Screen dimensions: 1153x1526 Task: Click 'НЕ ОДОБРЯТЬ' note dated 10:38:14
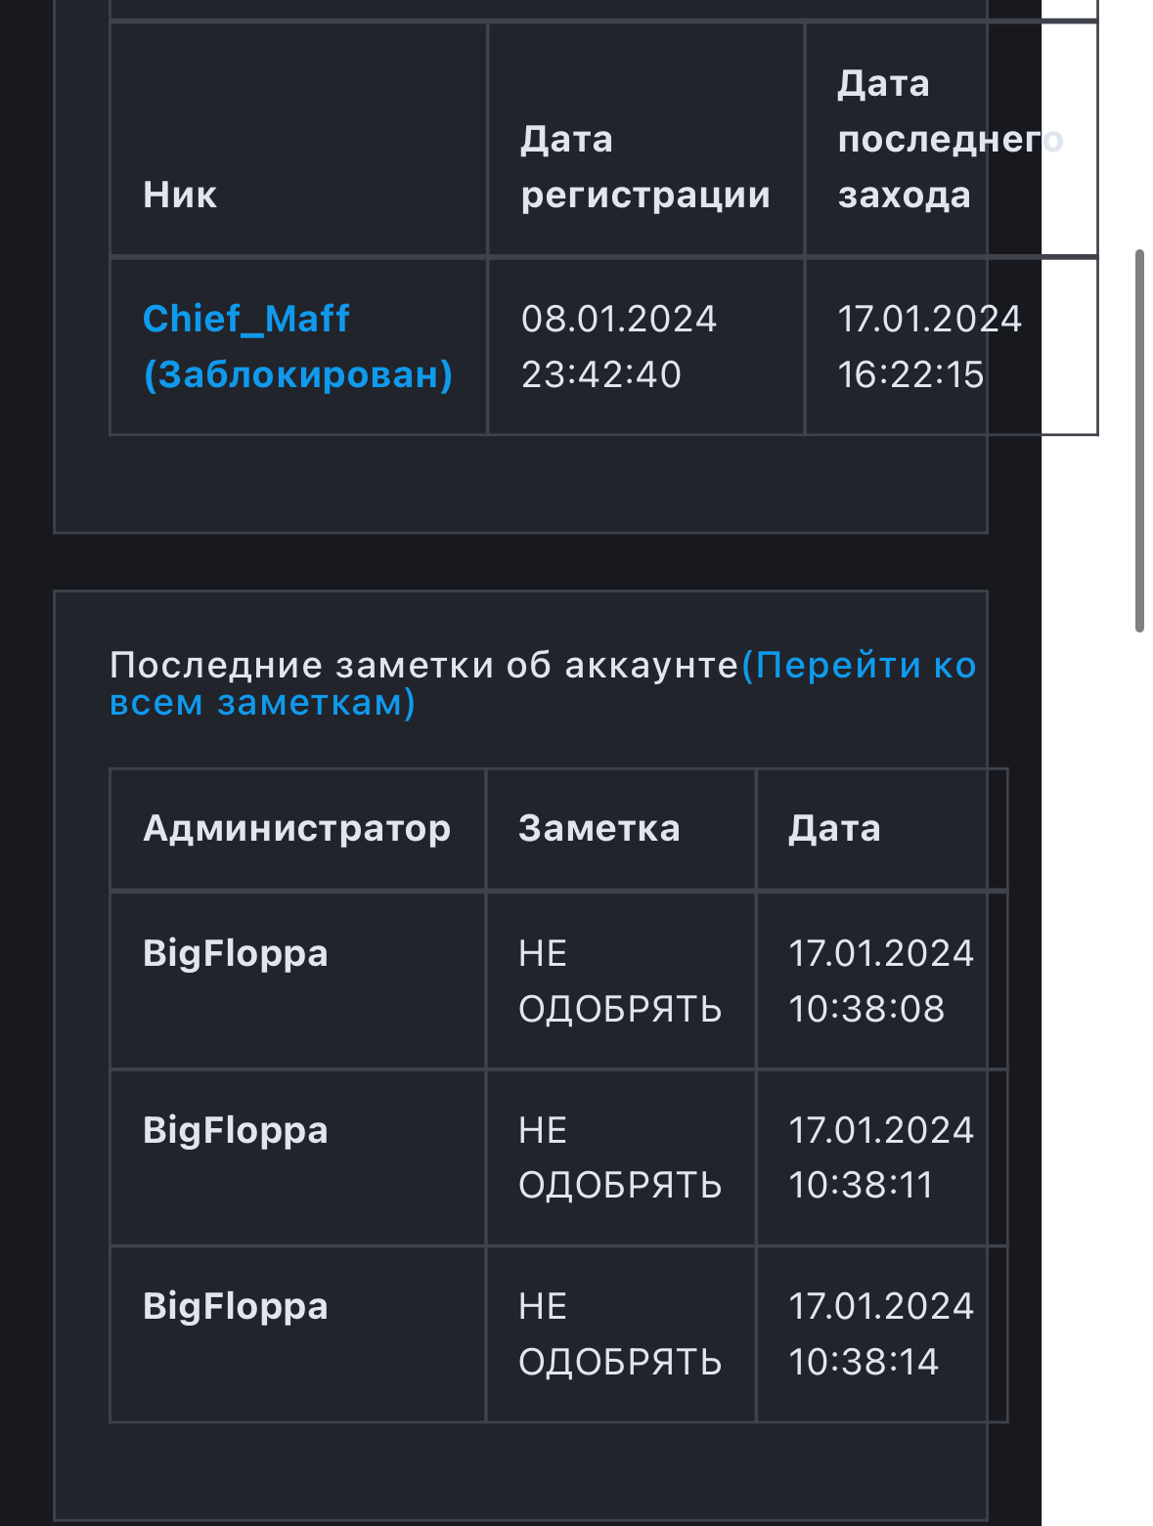(x=619, y=1333)
